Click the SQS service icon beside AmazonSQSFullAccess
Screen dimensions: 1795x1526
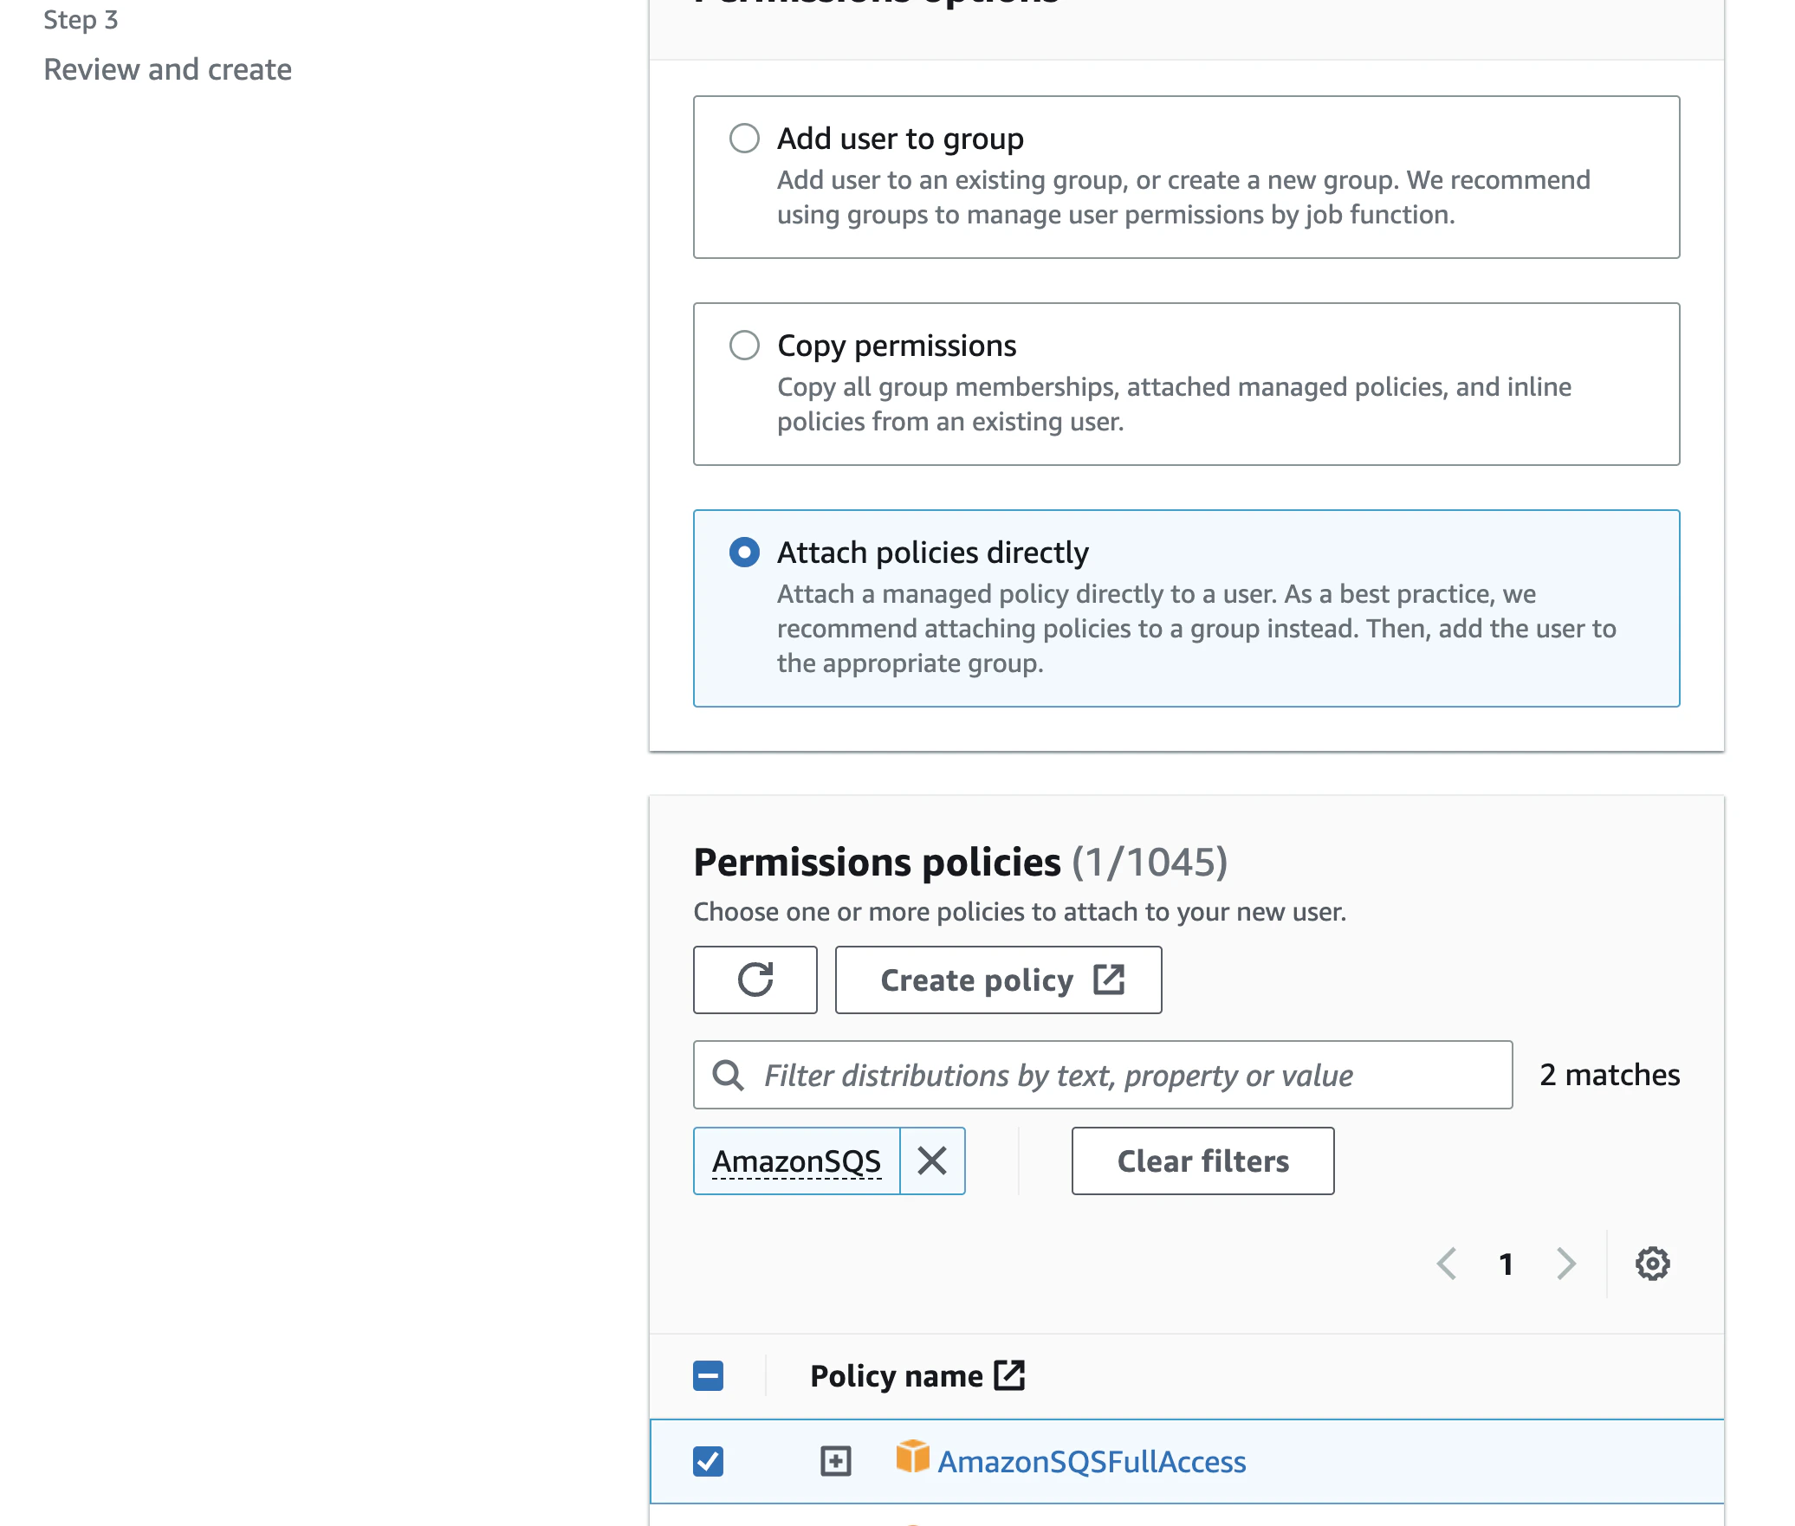tap(912, 1461)
